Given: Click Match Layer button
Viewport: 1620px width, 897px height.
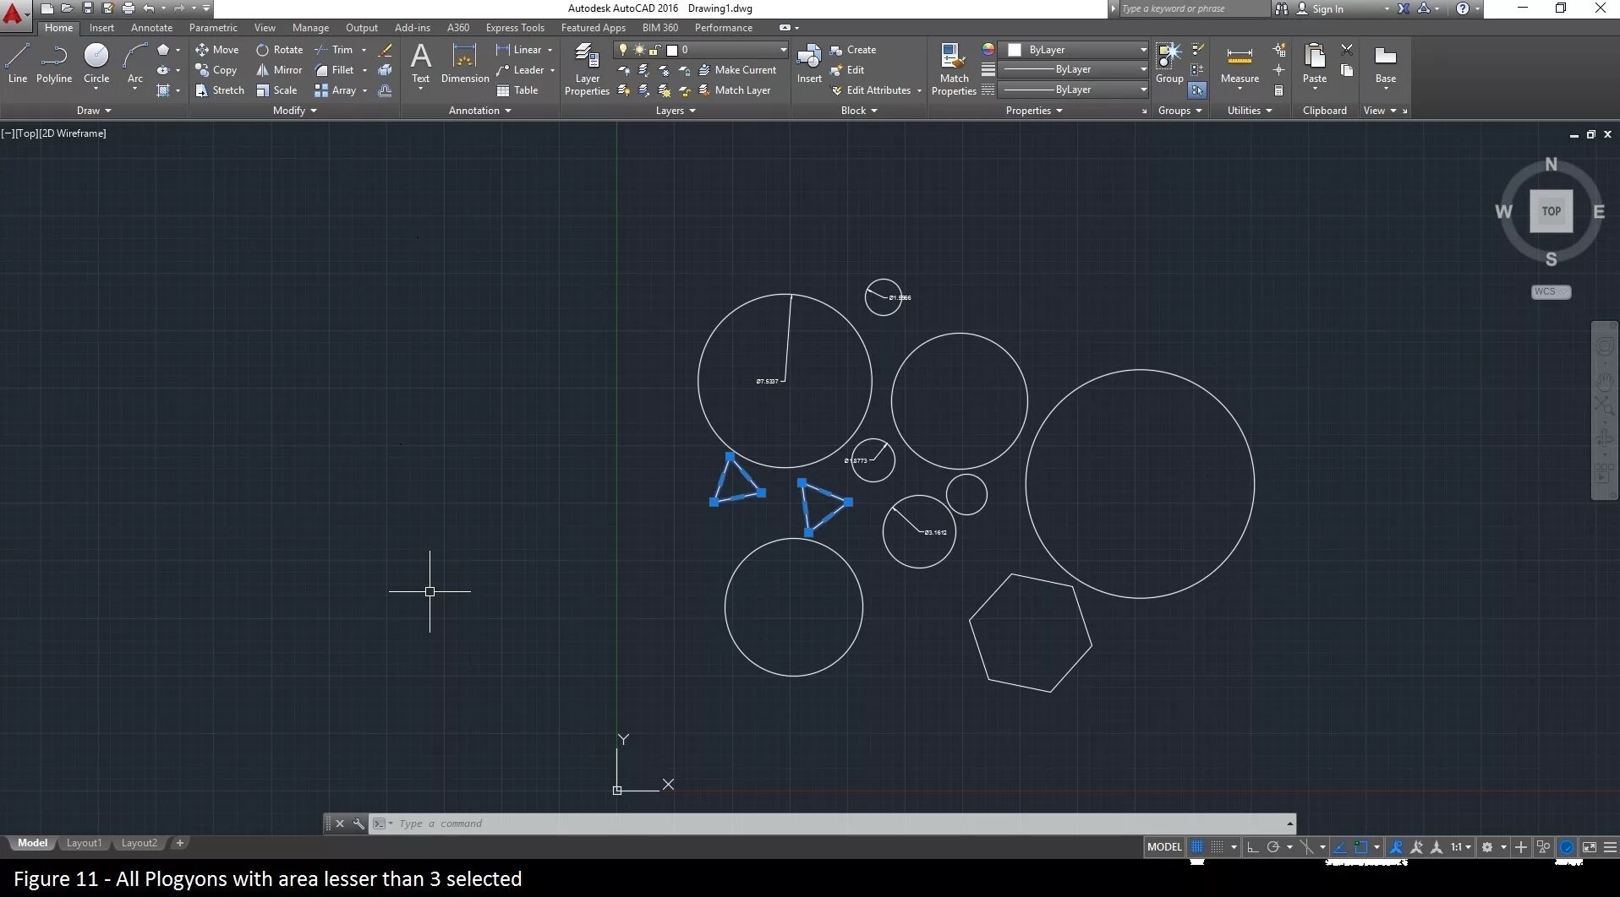Looking at the screenshot, I should click(x=735, y=90).
